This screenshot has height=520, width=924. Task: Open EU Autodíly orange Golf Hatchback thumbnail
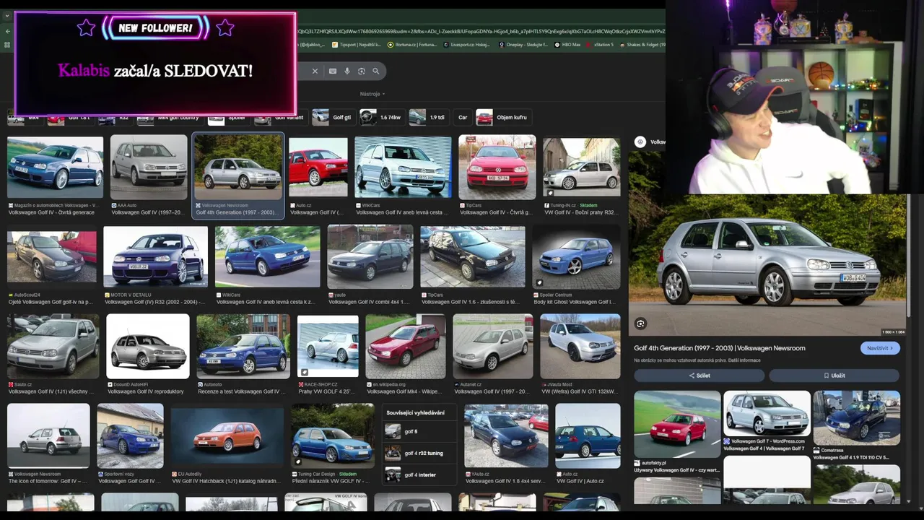(227, 436)
